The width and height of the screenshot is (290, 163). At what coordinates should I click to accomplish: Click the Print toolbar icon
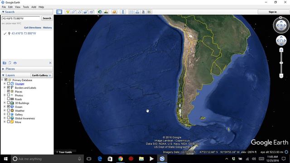tap(137, 12)
